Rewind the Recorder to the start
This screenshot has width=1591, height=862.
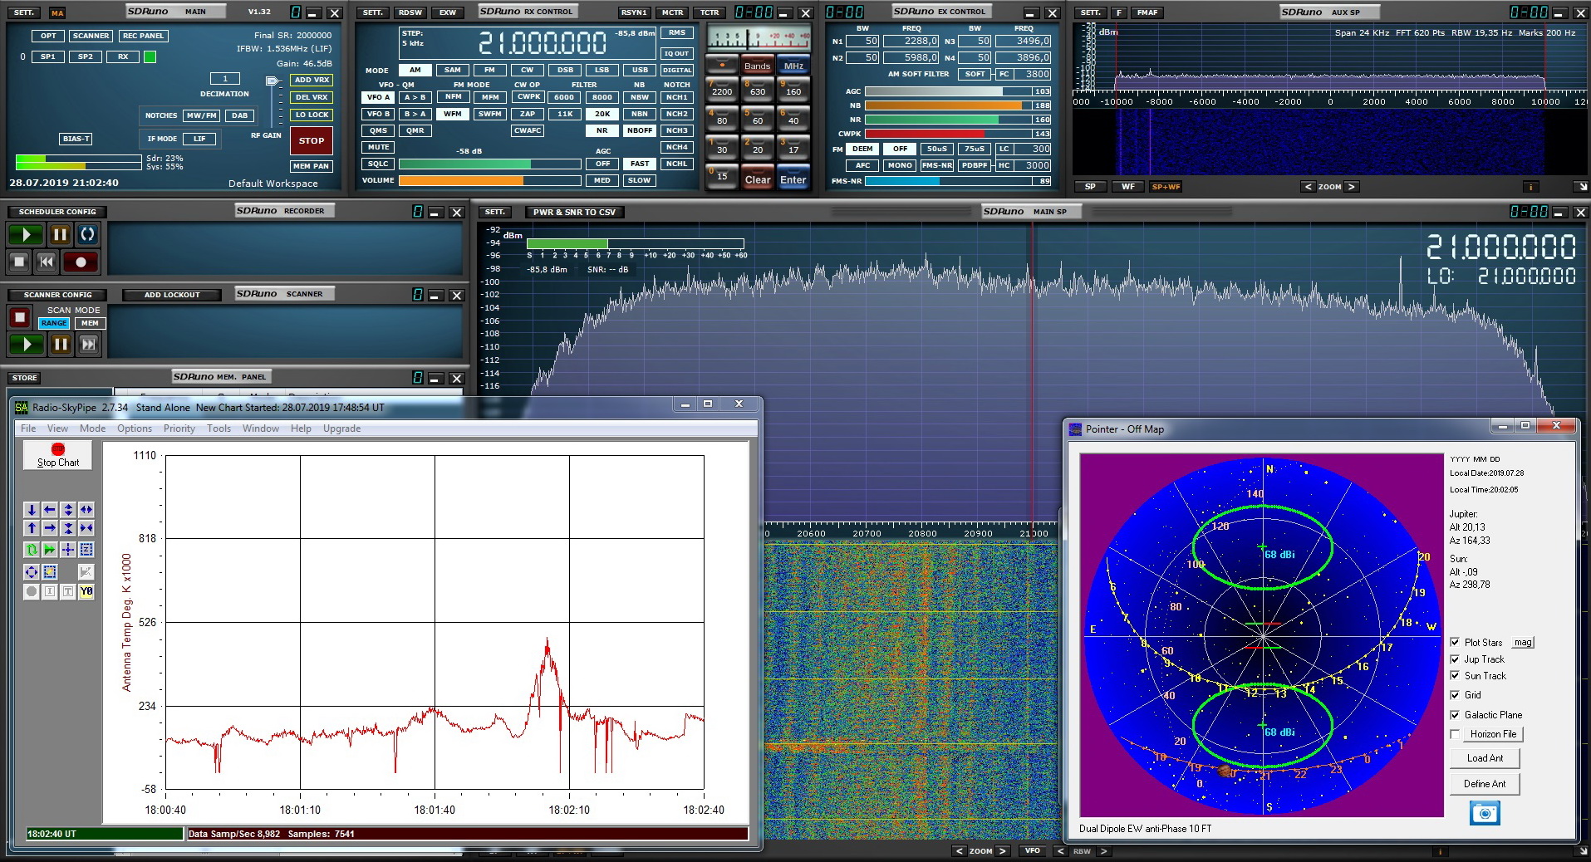click(47, 262)
